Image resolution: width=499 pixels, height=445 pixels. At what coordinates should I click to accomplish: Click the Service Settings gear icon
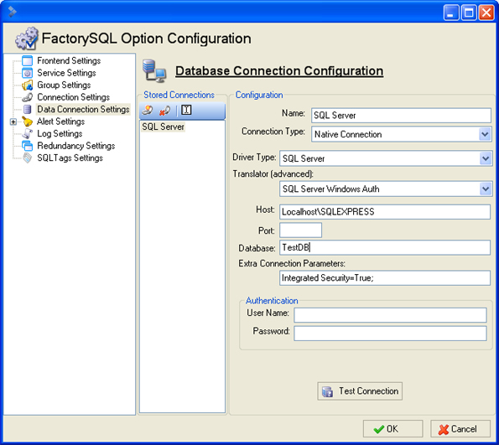[28, 73]
